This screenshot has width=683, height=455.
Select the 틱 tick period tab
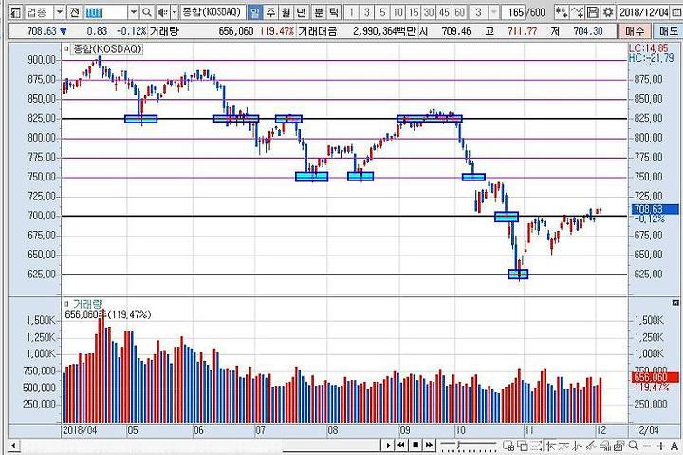(x=334, y=12)
